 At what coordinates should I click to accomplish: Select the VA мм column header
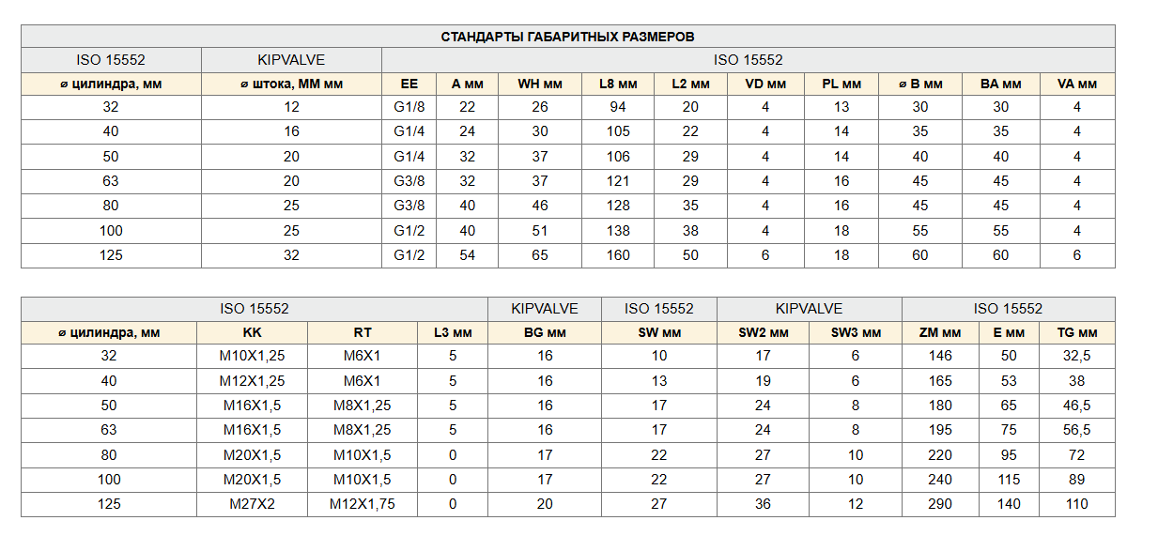[x=1077, y=84]
